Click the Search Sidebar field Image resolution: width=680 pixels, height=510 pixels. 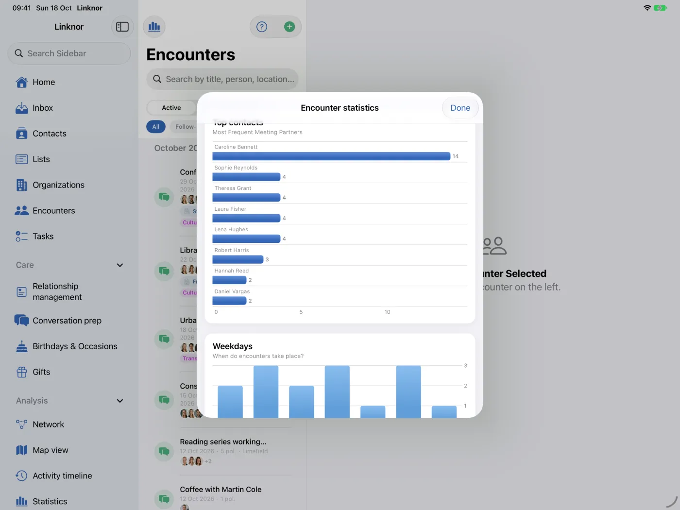[69, 53]
